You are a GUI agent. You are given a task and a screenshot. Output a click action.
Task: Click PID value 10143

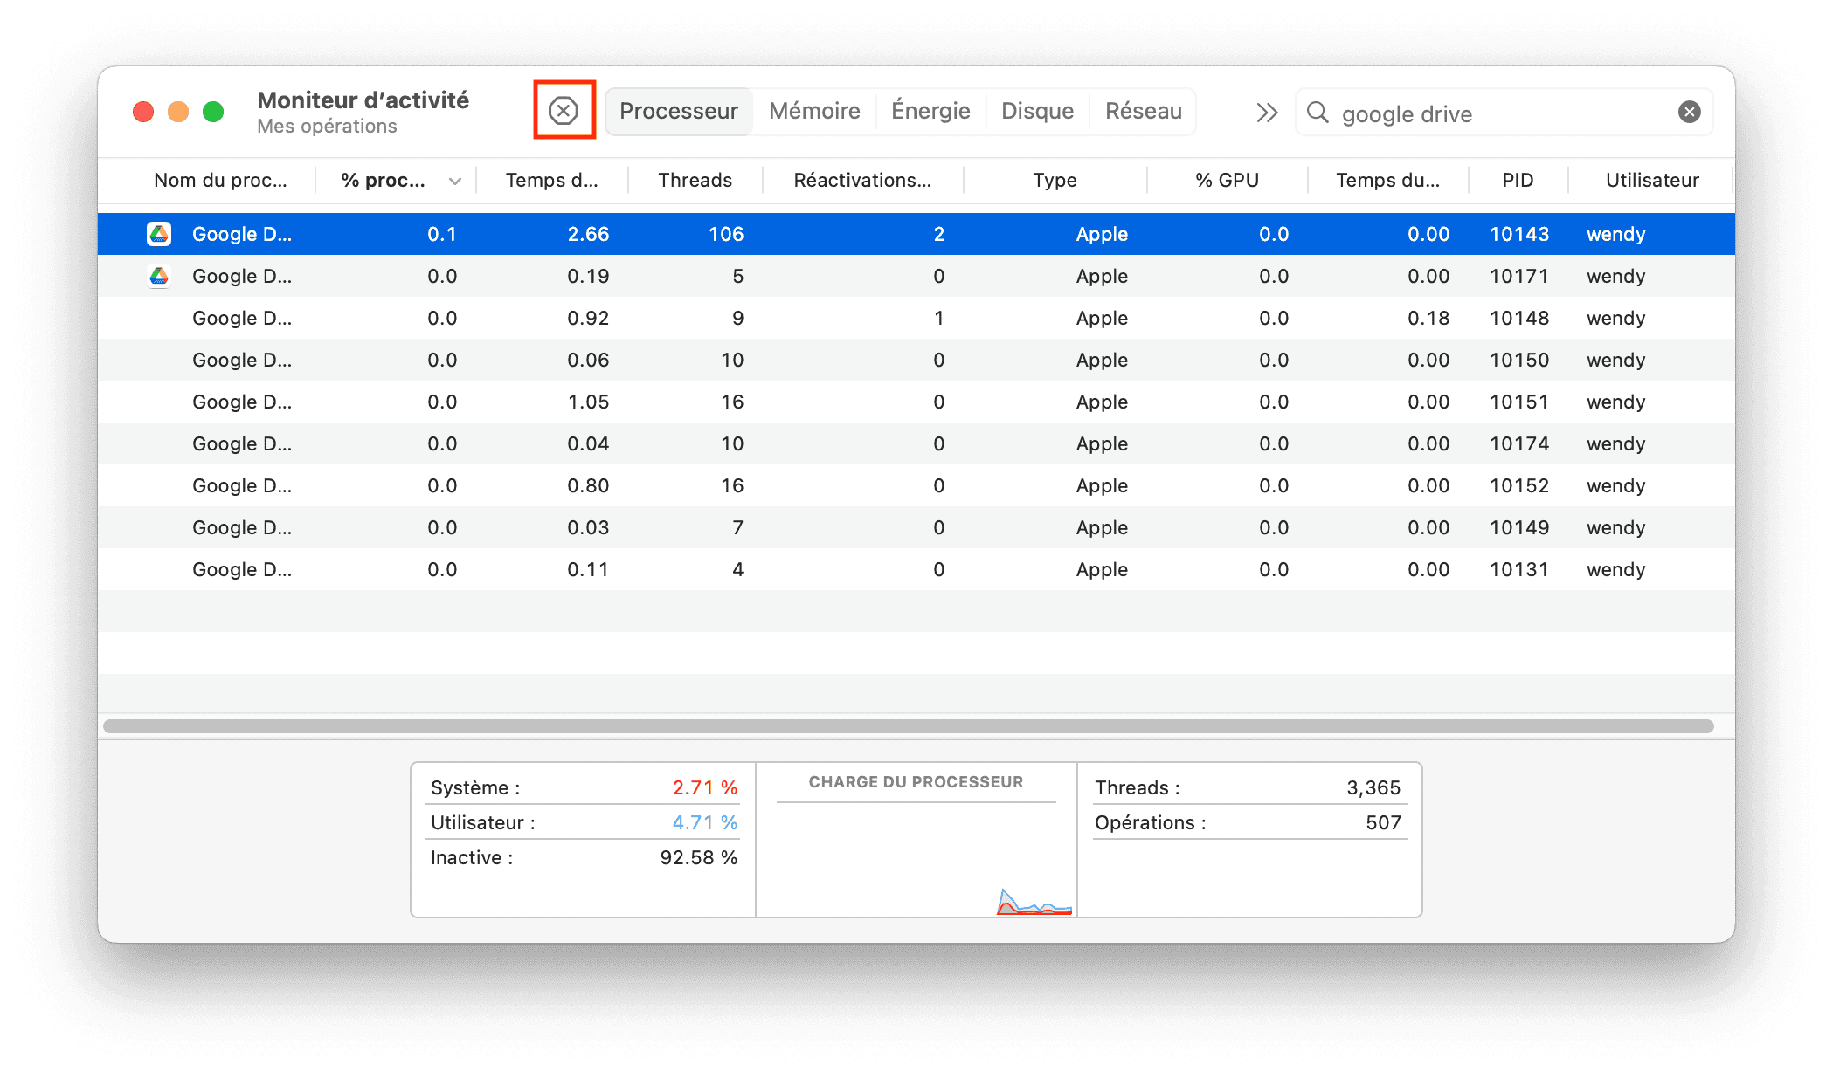(1519, 234)
